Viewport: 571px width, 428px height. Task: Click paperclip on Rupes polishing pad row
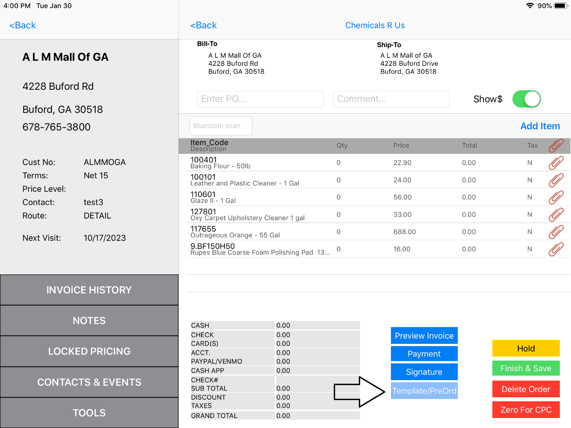(556, 249)
